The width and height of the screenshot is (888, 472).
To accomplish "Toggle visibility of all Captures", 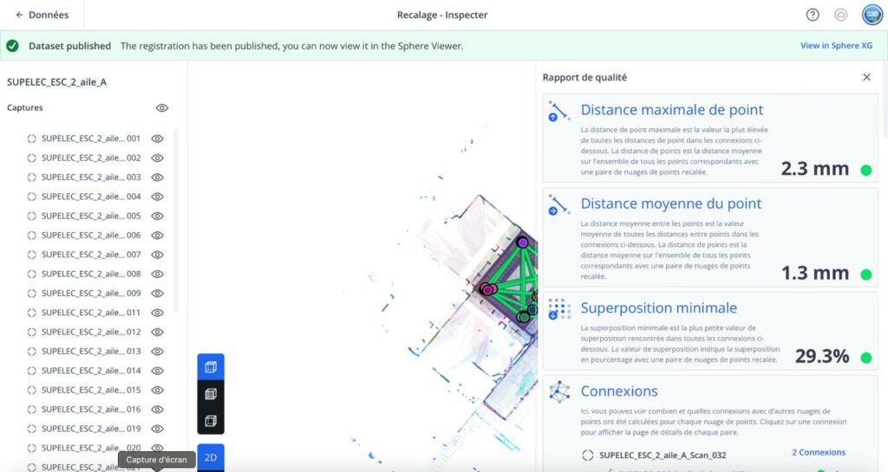I will [x=162, y=108].
